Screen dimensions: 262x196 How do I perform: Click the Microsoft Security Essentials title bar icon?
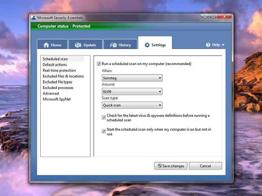[x=33, y=18]
